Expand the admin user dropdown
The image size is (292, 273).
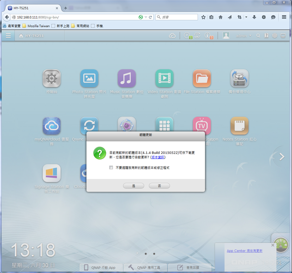(250, 36)
